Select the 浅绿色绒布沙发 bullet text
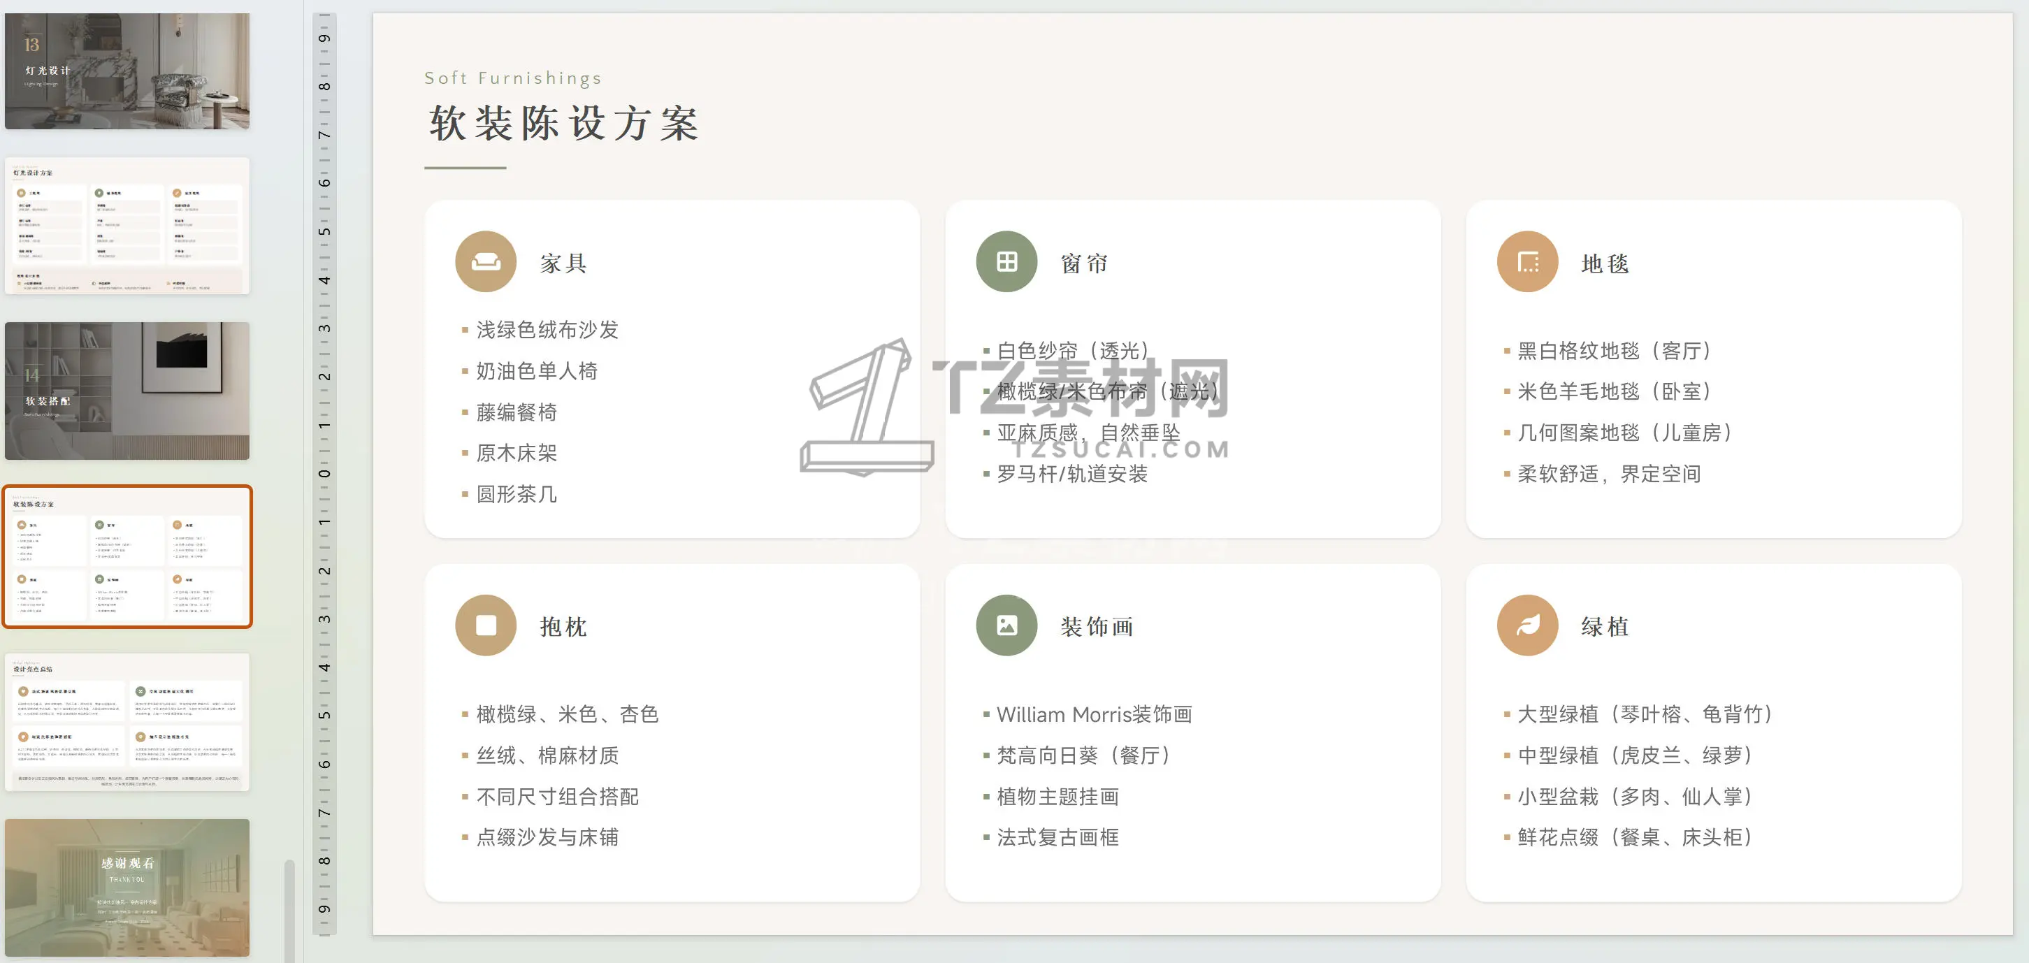This screenshot has width=2029, height=963. pos(547,330)
